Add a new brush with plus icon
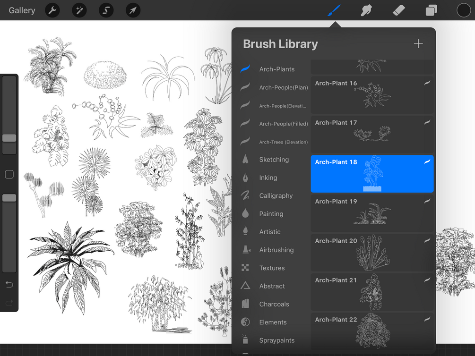 click(x=418, y=44)
